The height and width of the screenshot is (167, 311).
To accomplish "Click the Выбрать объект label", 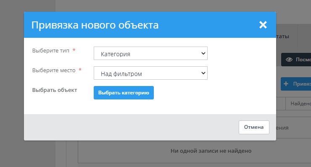I will 55,90.
